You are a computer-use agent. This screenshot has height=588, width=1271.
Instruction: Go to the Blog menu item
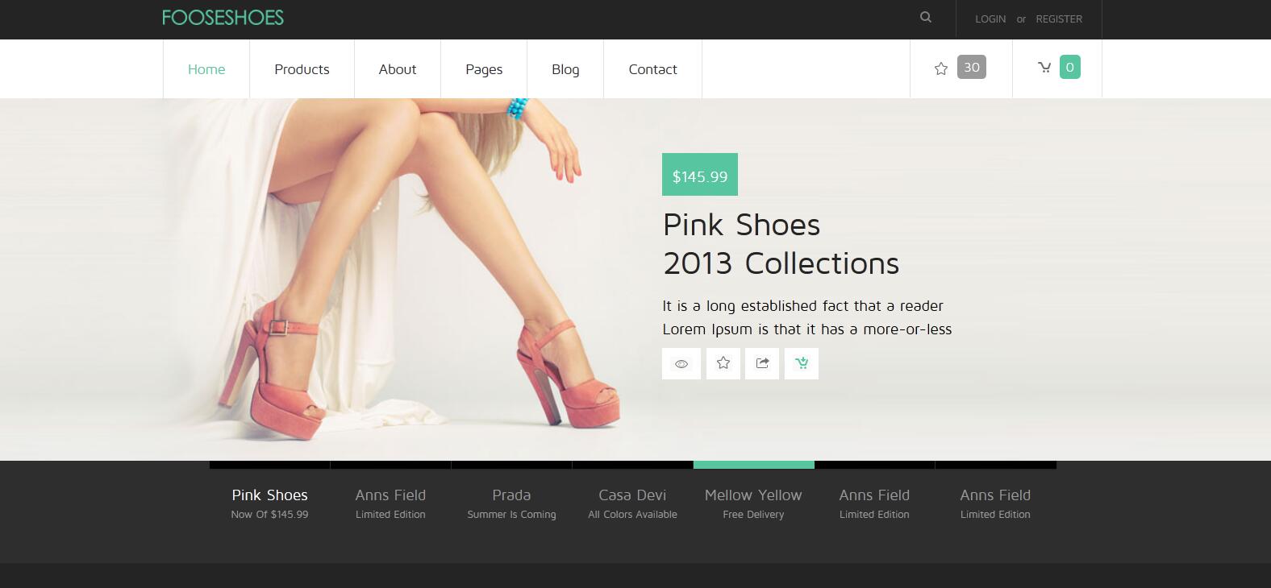tap(565, 69)
